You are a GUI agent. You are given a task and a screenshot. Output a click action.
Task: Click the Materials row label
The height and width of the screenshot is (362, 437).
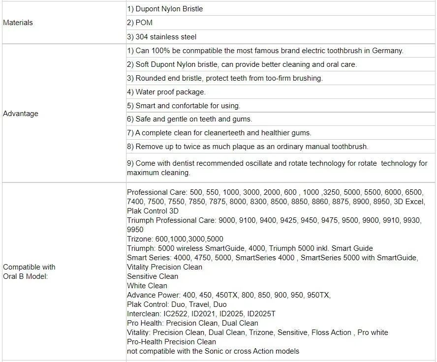[x=18, y=23]
